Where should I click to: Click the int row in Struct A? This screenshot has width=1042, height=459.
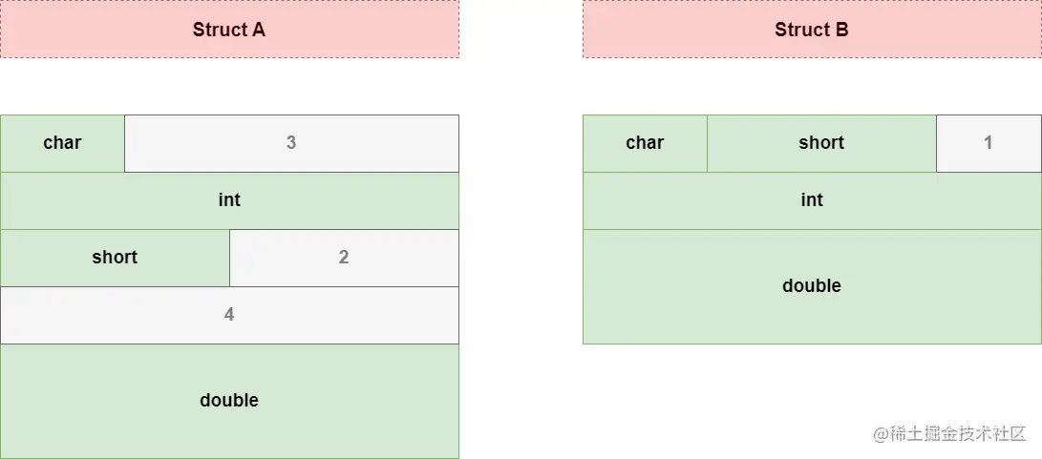[229, 200]
